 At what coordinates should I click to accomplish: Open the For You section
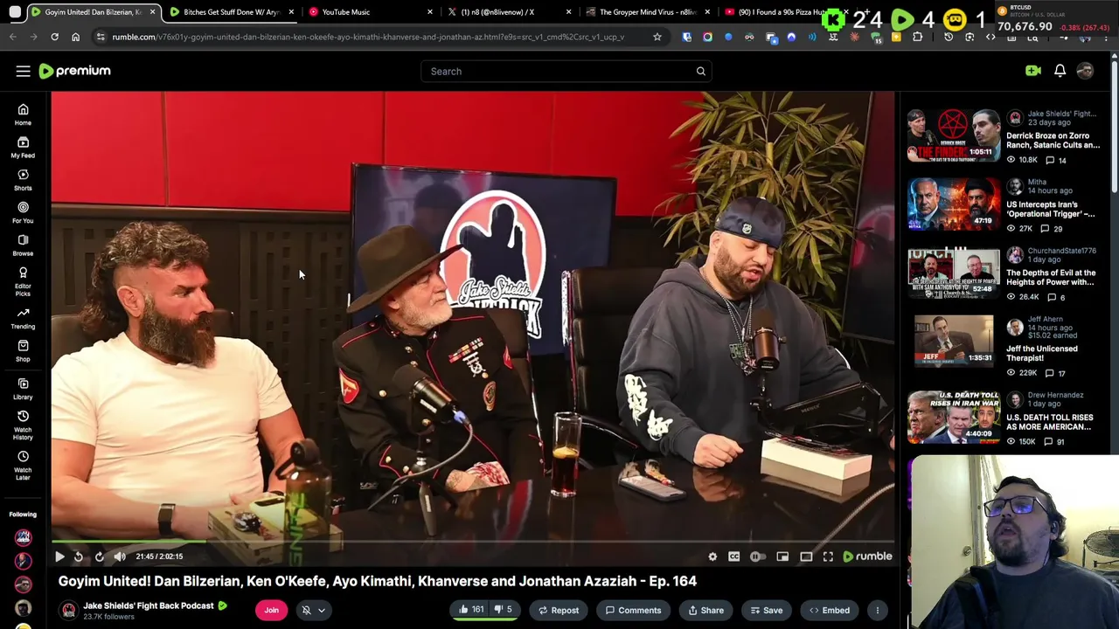[x=23, y=212]
